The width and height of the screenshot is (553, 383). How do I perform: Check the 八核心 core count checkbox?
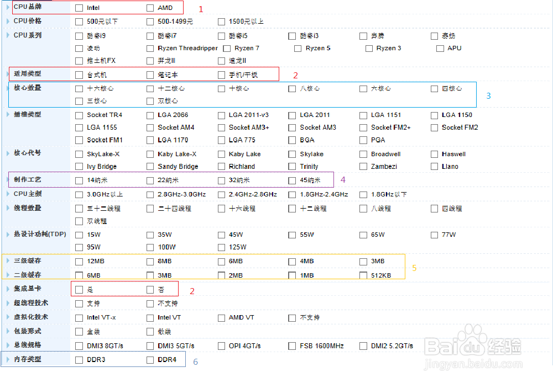(x=292, y=89)
